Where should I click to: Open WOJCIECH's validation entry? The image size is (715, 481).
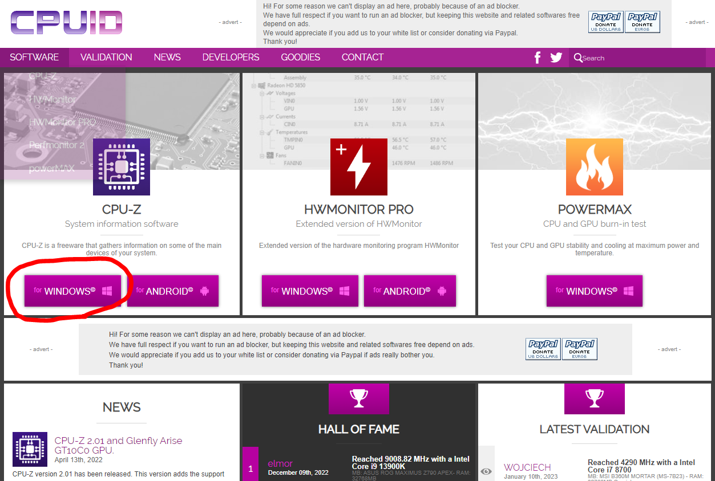tap(527, 467)
